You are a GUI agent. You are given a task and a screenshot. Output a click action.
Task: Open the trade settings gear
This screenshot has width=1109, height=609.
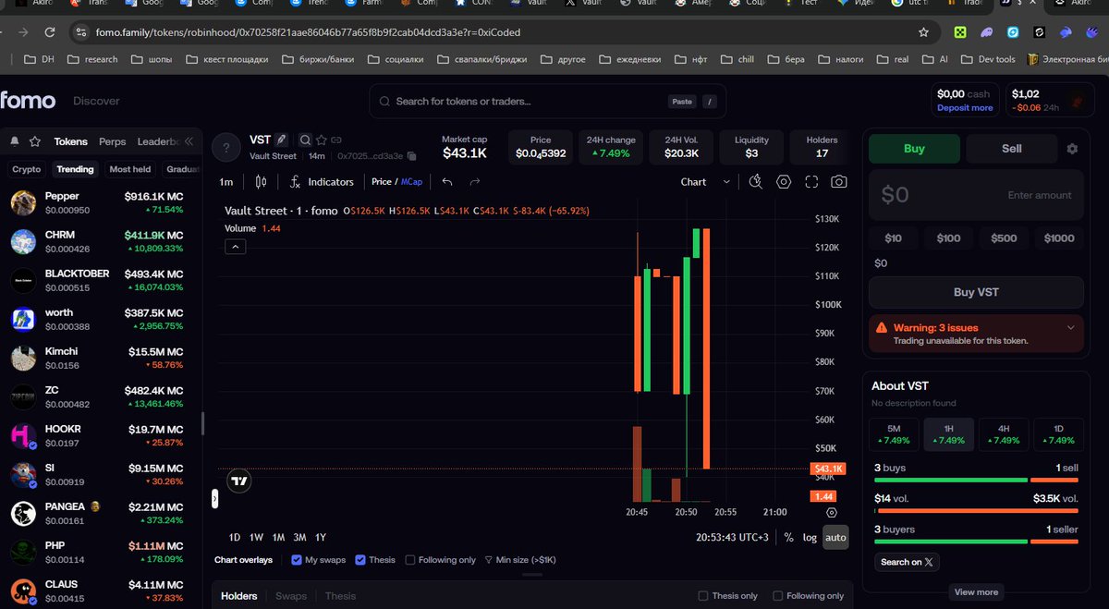tap(1072, 149)
